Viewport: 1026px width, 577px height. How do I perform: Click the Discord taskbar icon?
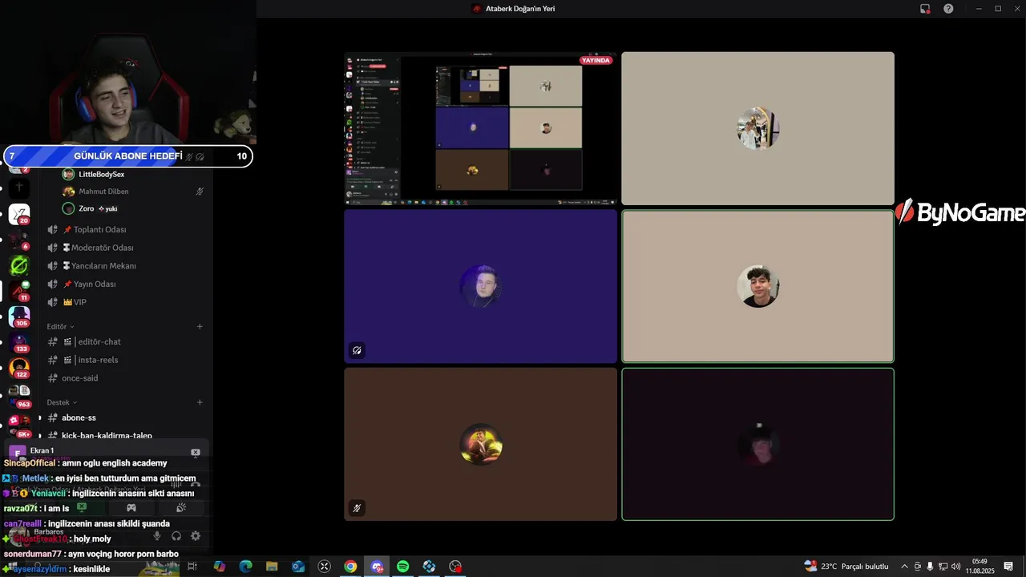pos(377,567)
